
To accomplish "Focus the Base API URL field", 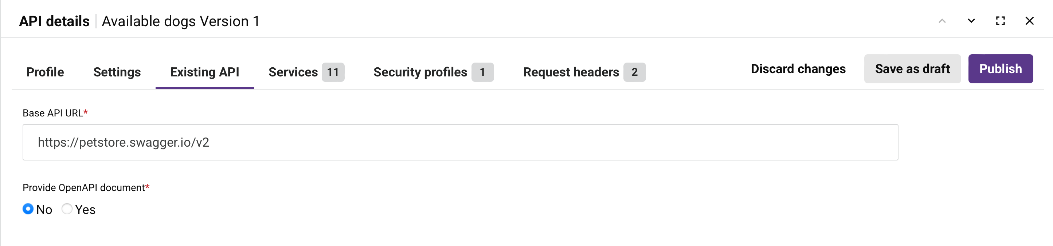I will [460, 142].
